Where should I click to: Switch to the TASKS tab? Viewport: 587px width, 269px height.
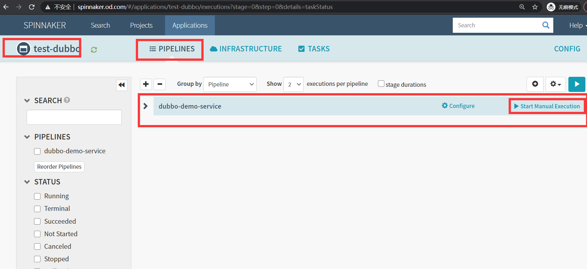(x=314, y=49)
